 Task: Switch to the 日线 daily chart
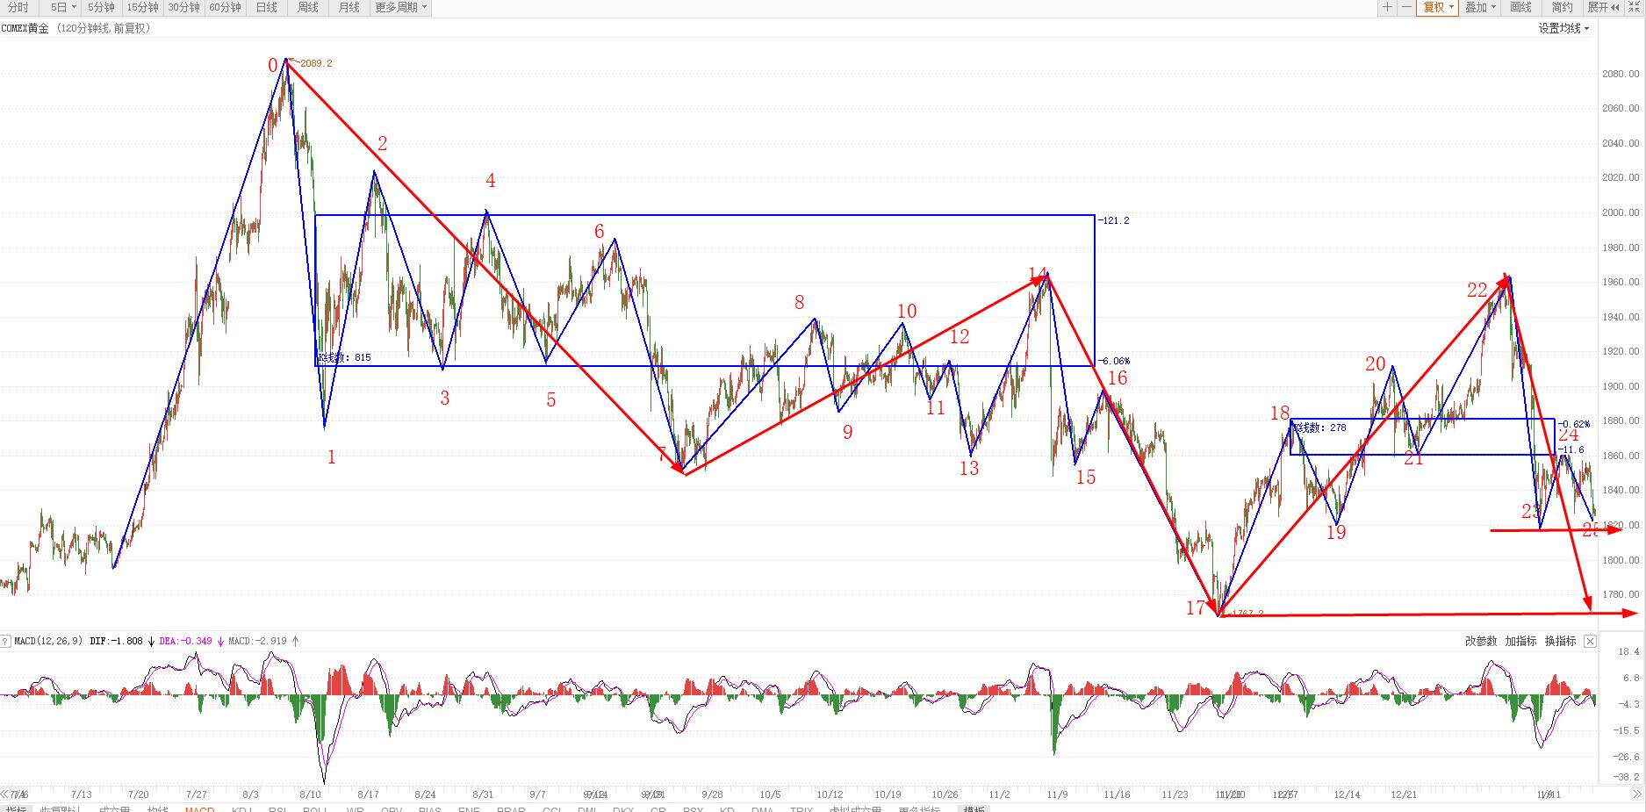[266, 7]
